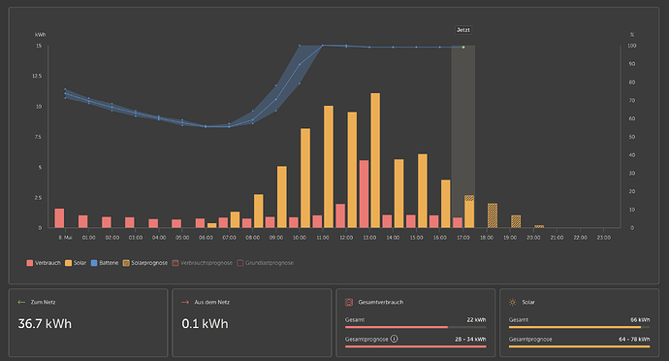Toggle the Batterie legend entry
This screenshot has width=669, height=361.
click(105, 263)
